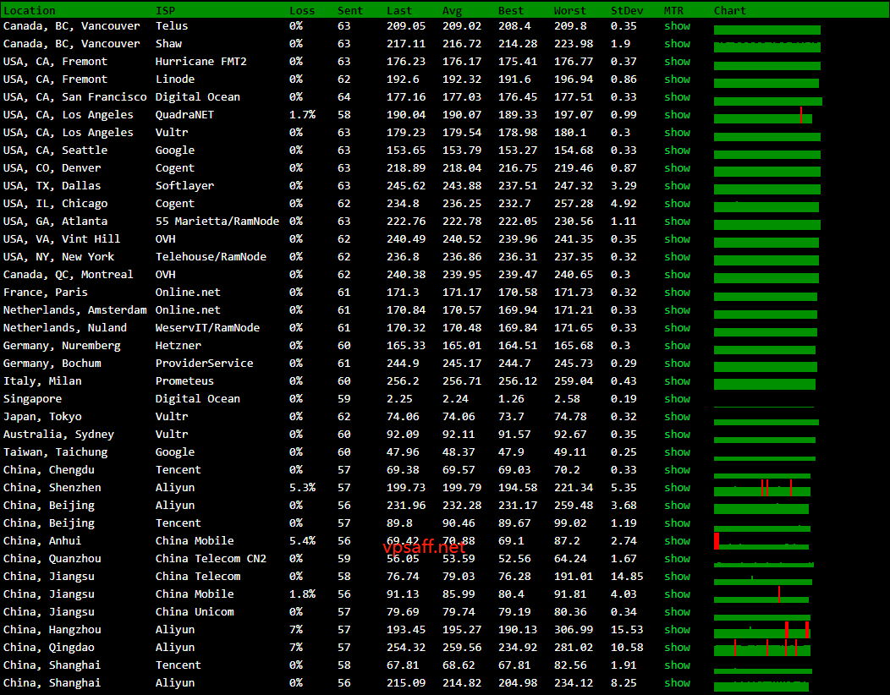Screen dimensions: 890x695
Task: Click the chart for Seattle Google row
Action: click(766, 152)
